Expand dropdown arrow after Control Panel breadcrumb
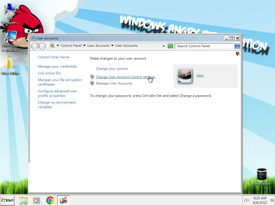This screenshot has height=206, width=275. click(84, 46)
